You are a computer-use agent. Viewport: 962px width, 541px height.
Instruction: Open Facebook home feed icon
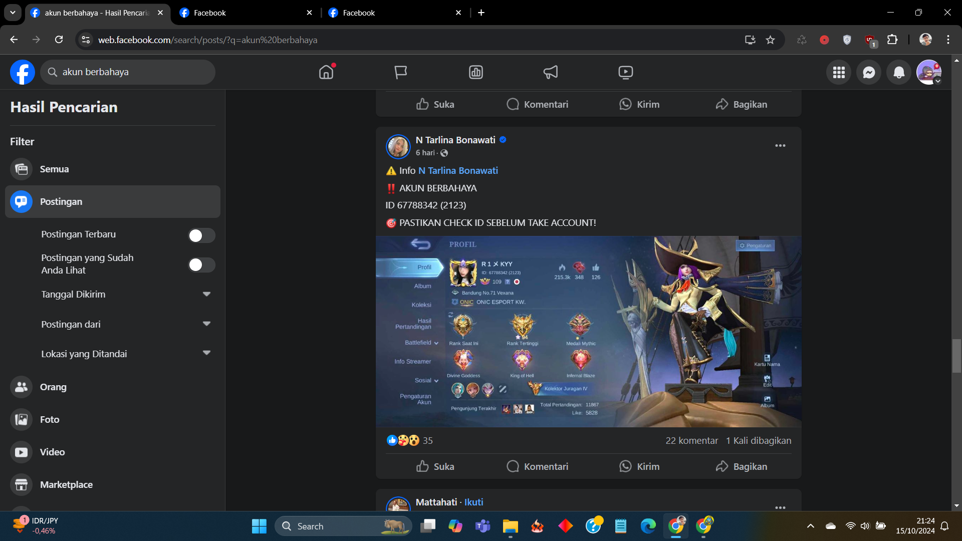click(x=326, y=72)
